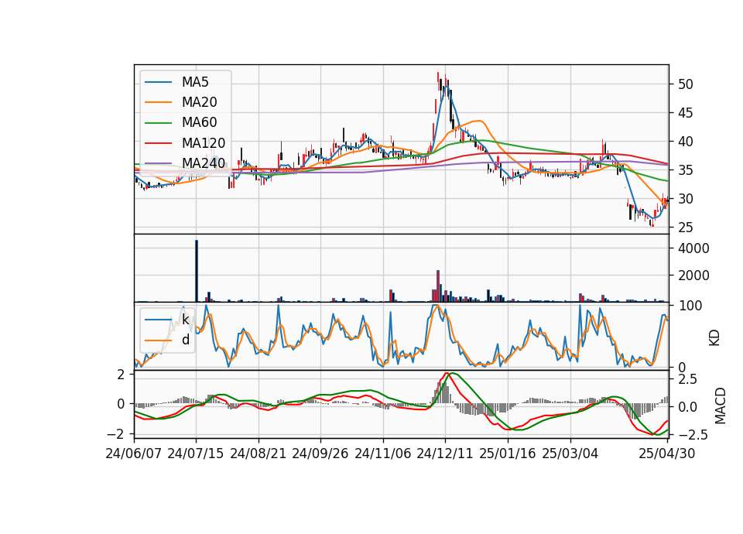Click the 'd' legend label in KD panel

[x=186, y=341]
